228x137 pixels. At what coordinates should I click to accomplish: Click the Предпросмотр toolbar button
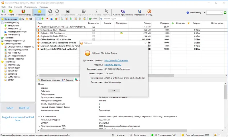click(68, 13)
